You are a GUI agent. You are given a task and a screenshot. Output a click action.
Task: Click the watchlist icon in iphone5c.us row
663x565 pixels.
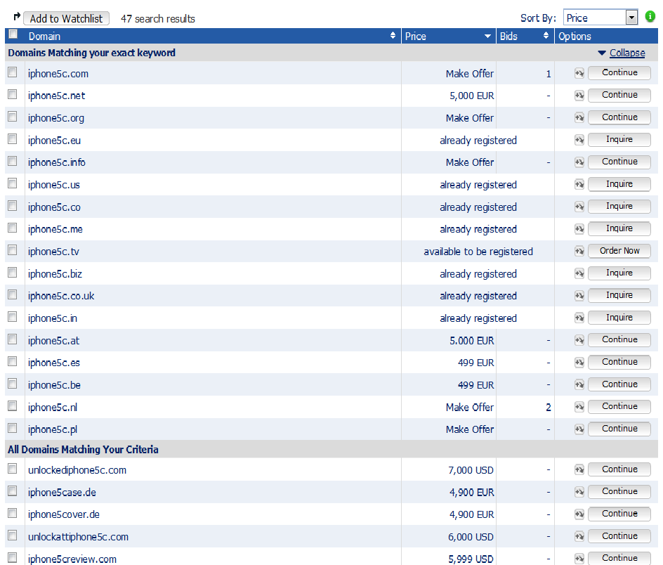coord(579,185)
